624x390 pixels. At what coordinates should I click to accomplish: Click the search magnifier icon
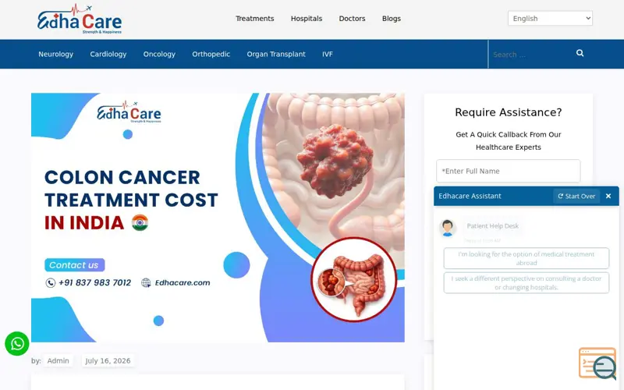pyautogui.click(x=580, y=53)
